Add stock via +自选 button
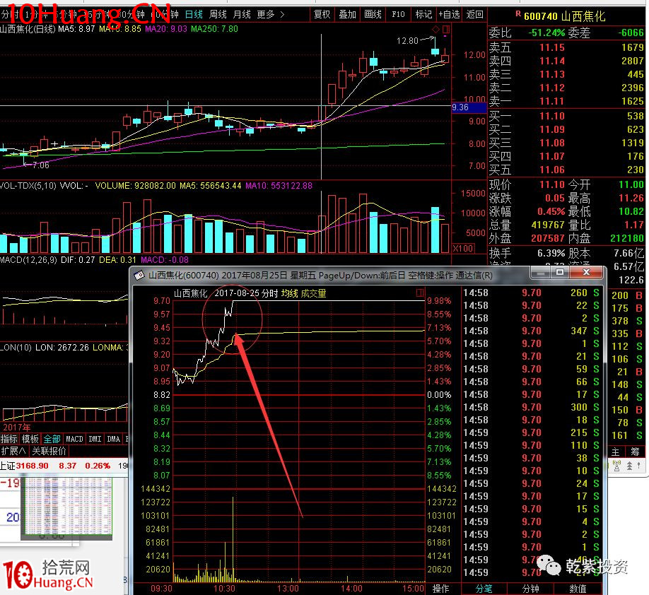The width and height of the screenshot is (649, 595). [x=449, y=14]
